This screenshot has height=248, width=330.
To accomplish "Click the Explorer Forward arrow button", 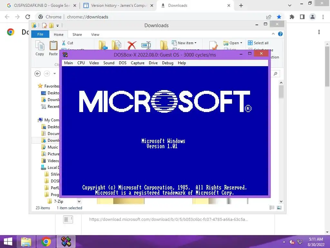I will point(47,74).
